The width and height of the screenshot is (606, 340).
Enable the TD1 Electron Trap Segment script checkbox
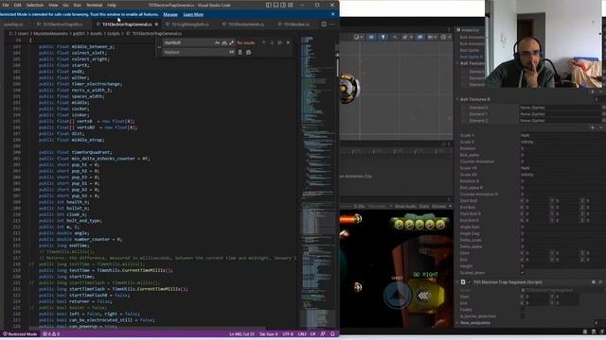point(470,282)
